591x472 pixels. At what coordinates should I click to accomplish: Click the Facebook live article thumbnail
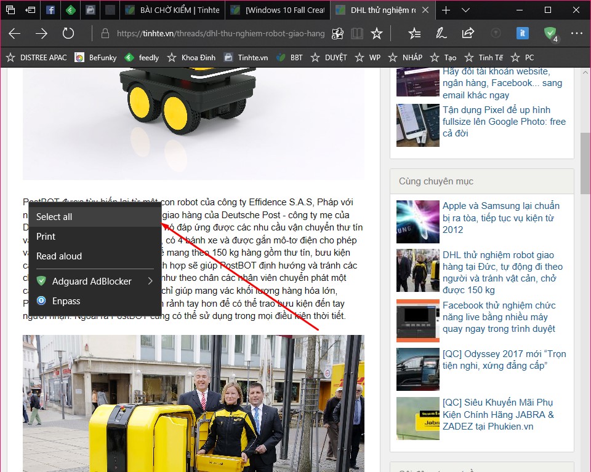[417, 321]
